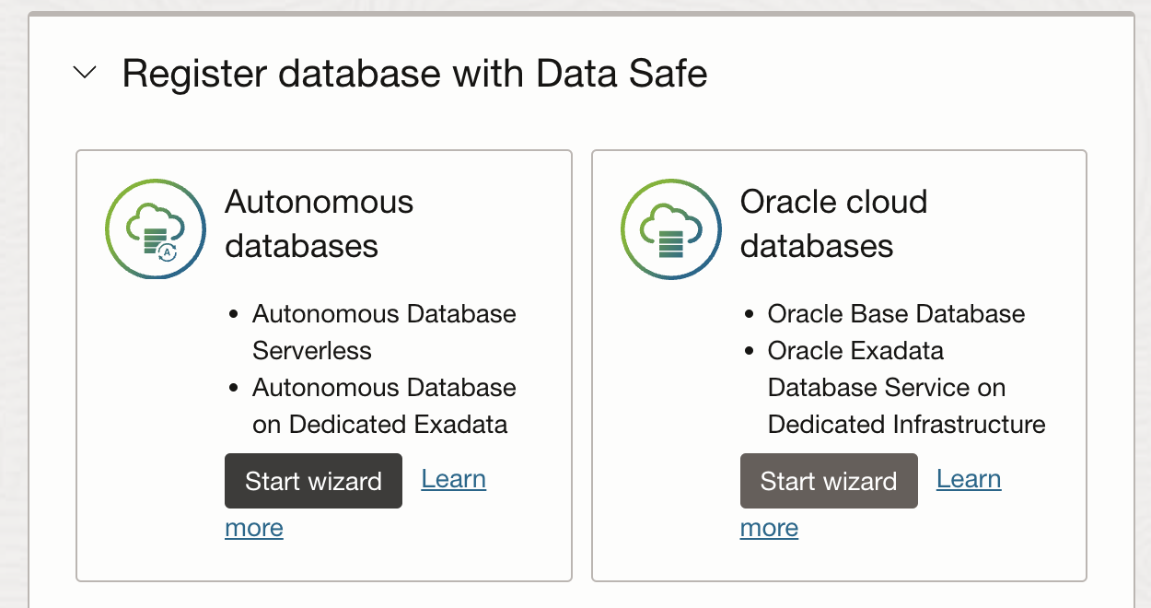Collapse the Register database with Data Safe chevron
The image size is (1151, 608).
85,73
